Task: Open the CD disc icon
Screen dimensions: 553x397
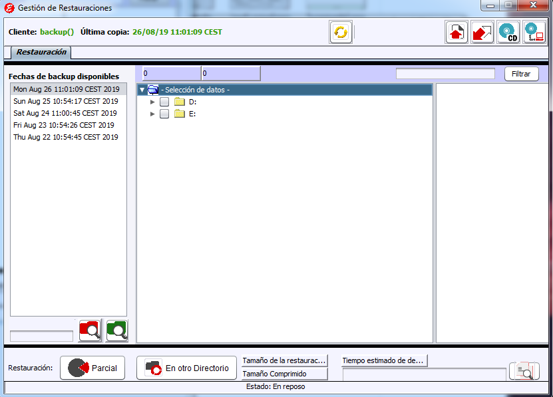Action: (508, 32)
